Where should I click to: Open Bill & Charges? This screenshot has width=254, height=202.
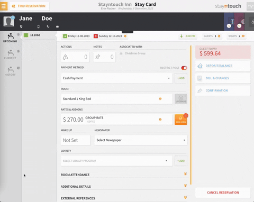click(x=223, y=78)
